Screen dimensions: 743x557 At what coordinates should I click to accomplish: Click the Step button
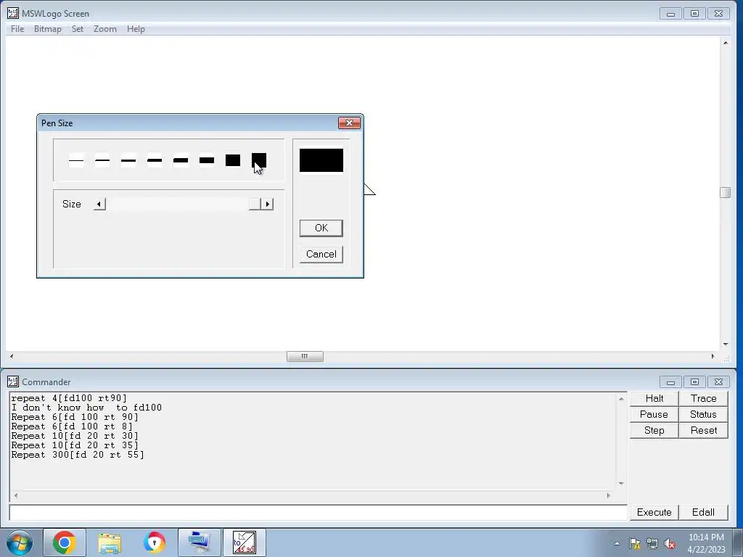tap(654, 431)
